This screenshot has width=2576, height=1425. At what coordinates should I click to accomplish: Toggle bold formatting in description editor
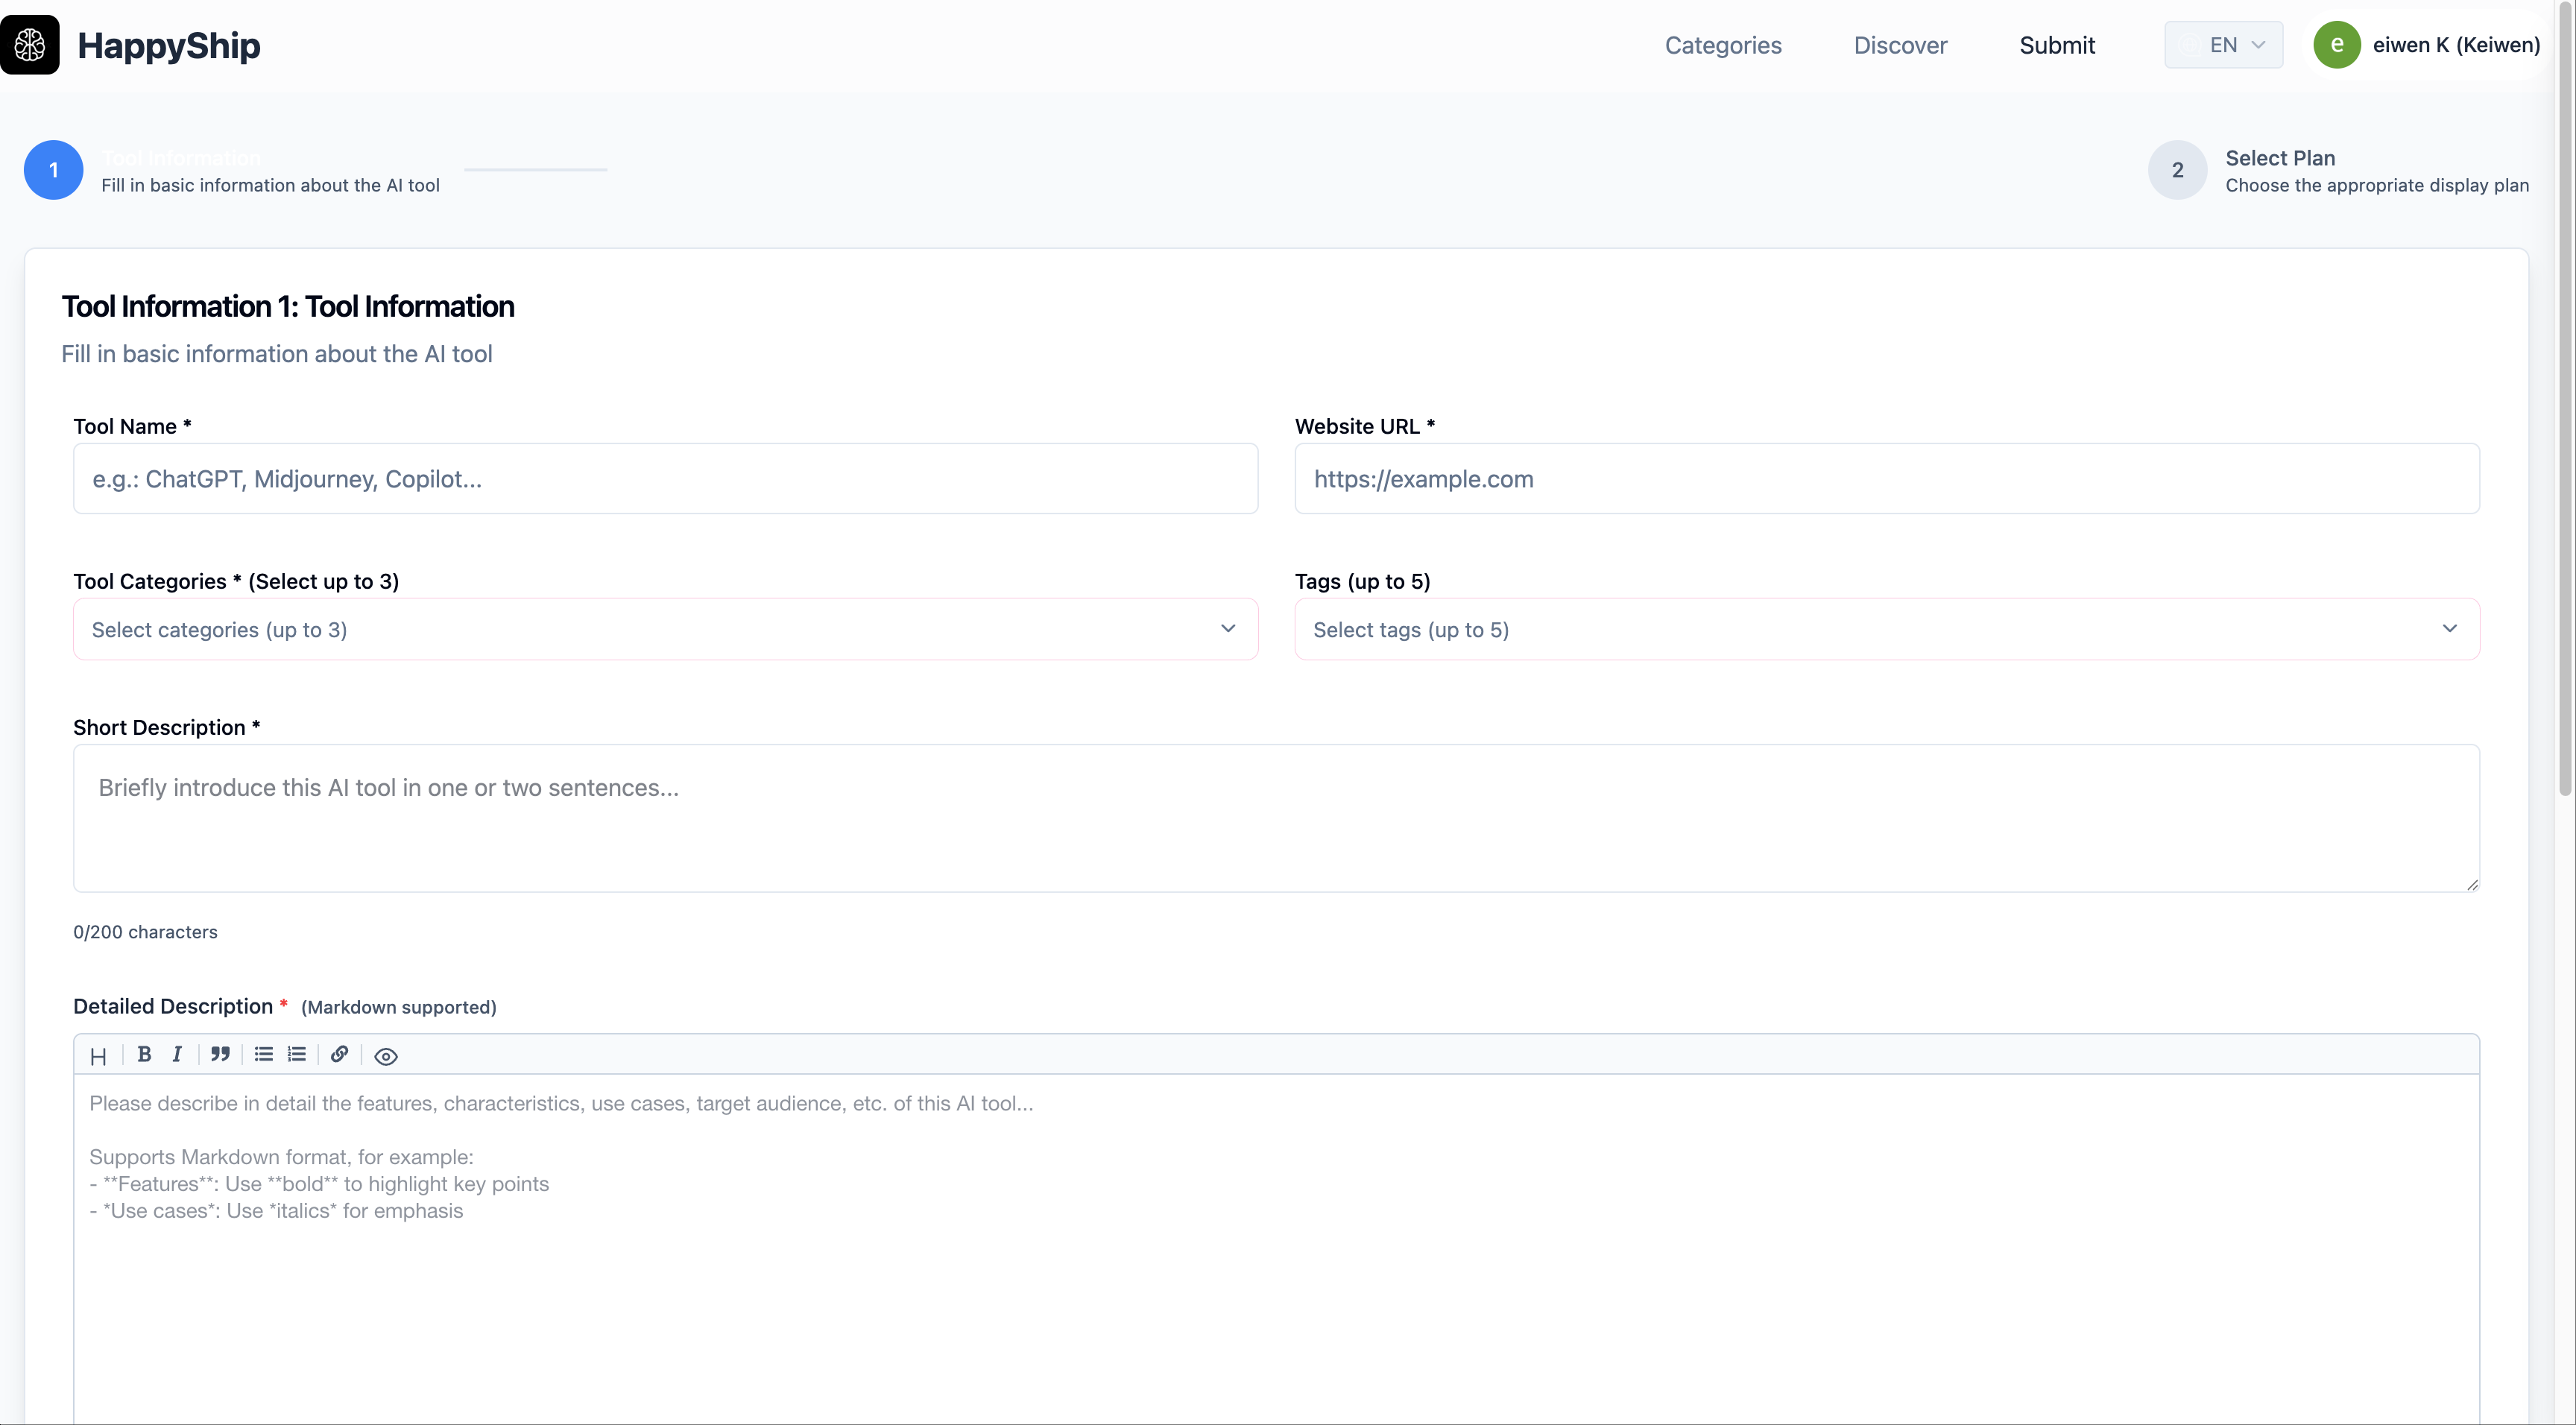(x=144, y=1054)
